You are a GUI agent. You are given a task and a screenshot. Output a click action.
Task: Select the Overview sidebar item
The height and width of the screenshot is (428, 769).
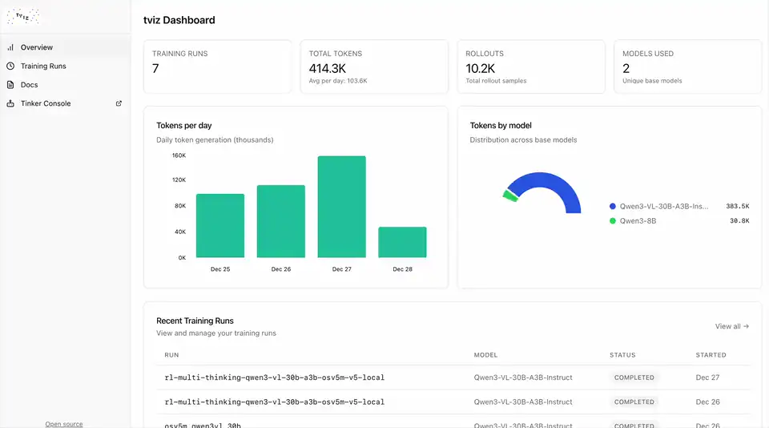pos(66,47)
